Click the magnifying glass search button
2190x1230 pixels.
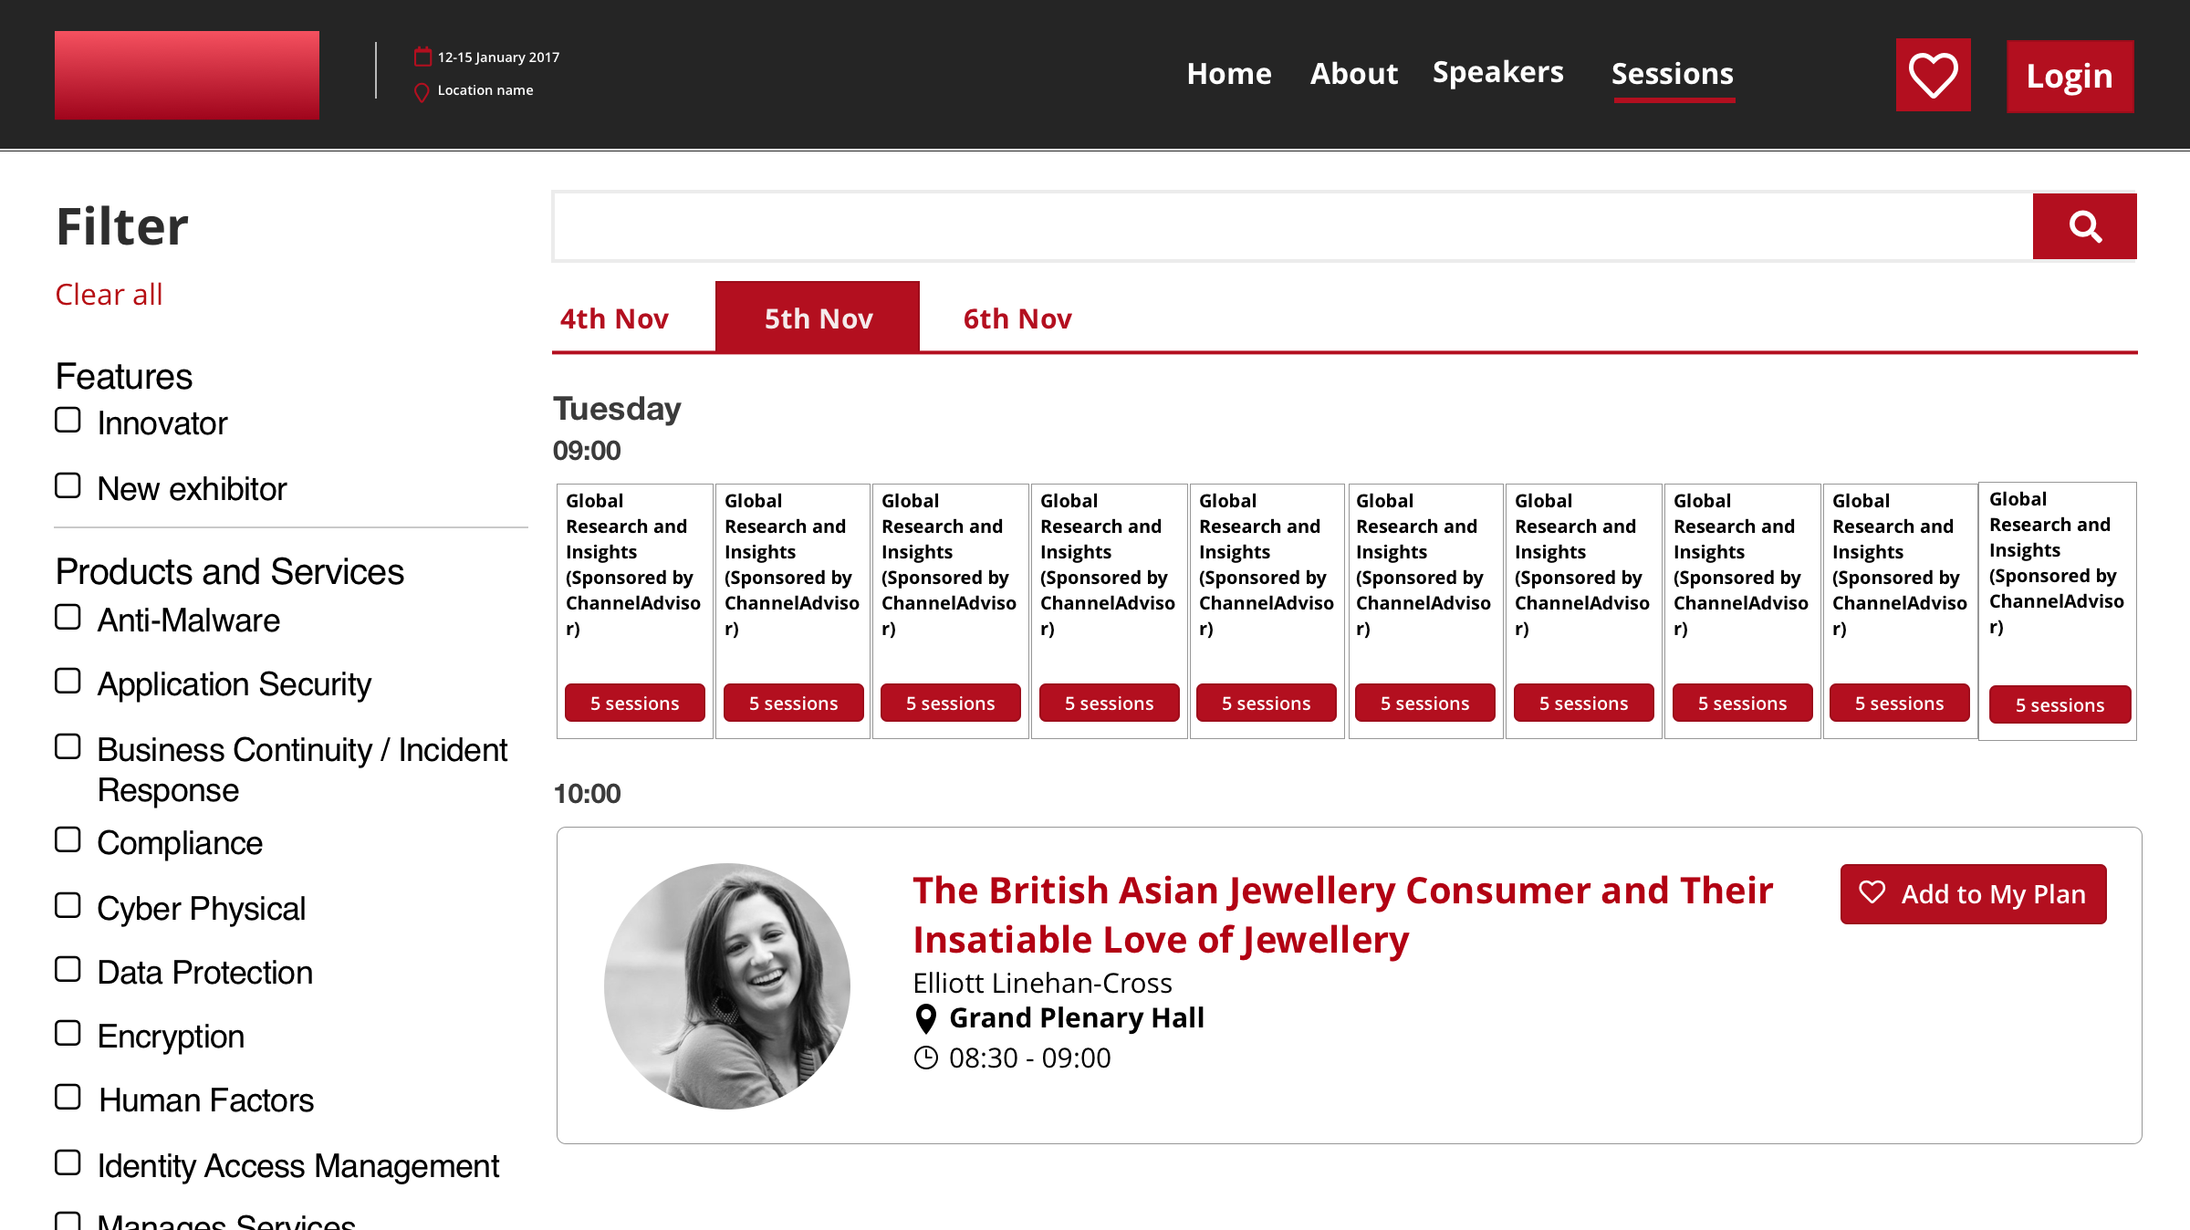point(2084,226)
